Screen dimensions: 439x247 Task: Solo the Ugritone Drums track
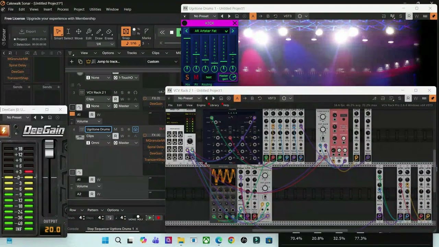tap(122, 129)
